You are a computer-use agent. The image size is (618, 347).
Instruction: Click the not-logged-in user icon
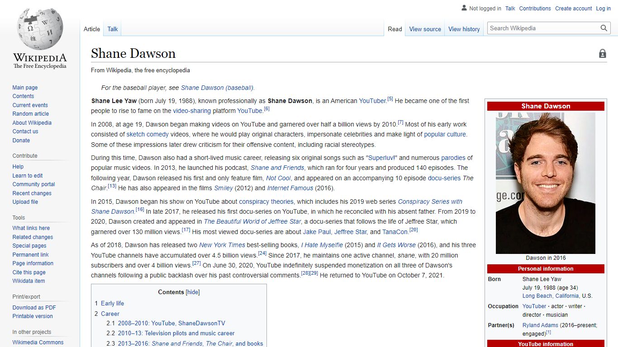tap(464, 8)
